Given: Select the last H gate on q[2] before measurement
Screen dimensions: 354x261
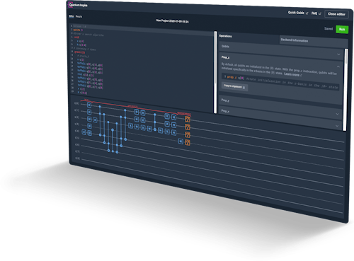Looking at the screenshot, I should 173,133.
